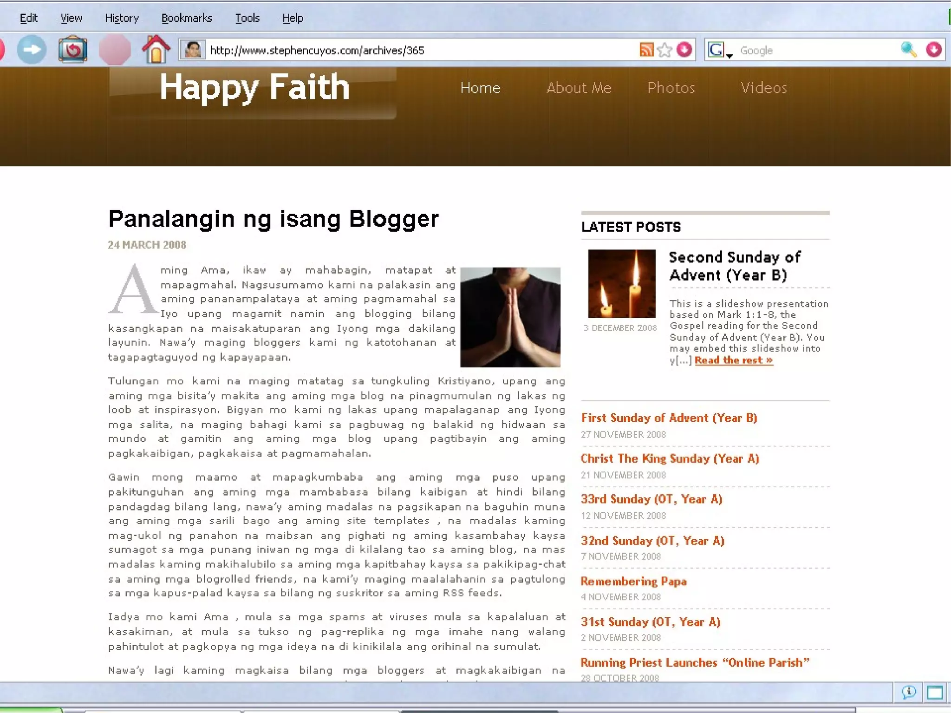Click the Read the rest link
Image resolution: width=951 pixels, height=713 pixels.
pyautogui.click(x=733, y=360)
